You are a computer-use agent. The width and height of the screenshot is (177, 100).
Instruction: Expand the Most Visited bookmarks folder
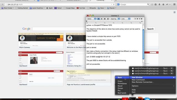click(x=7, y=8)
